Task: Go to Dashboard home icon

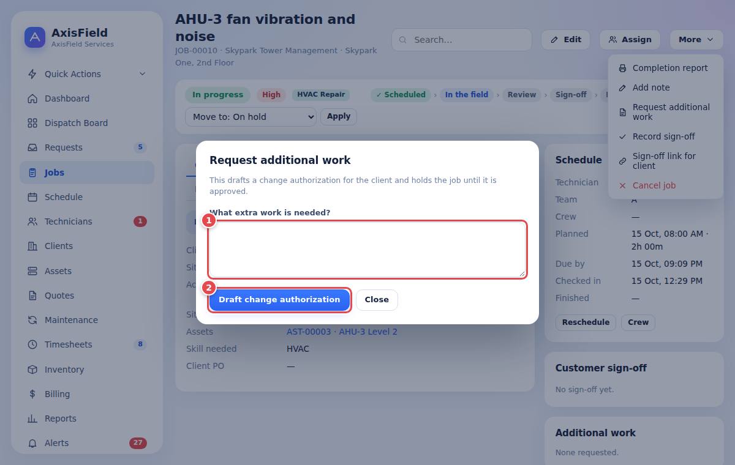Action: click(32, 99)
